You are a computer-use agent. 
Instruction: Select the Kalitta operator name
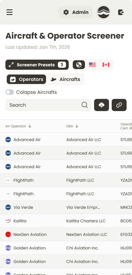[x=20, y=221]
